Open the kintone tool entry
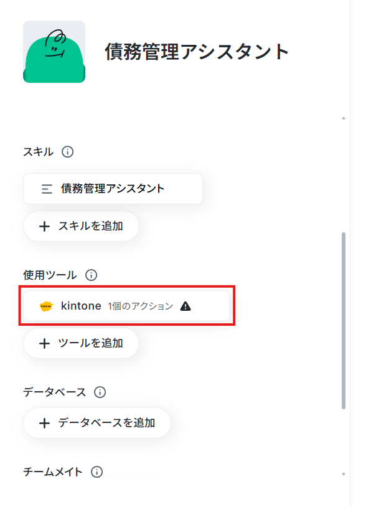 [x=126, y=306]
